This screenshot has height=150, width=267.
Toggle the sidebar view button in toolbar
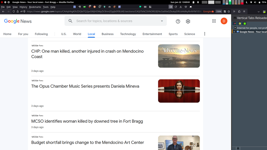pos(171,7)
